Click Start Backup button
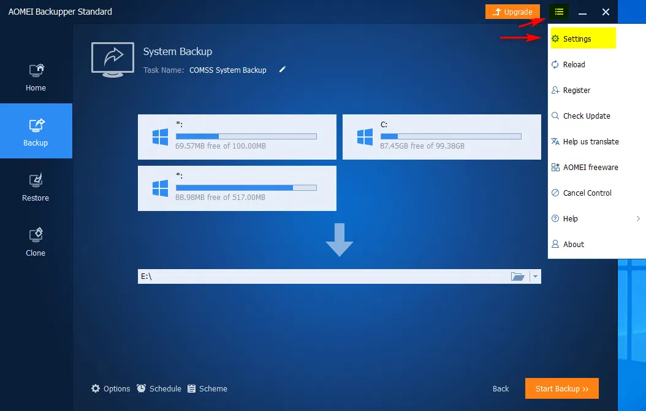This screenshot has width=646, height=411. pos(562,388)
